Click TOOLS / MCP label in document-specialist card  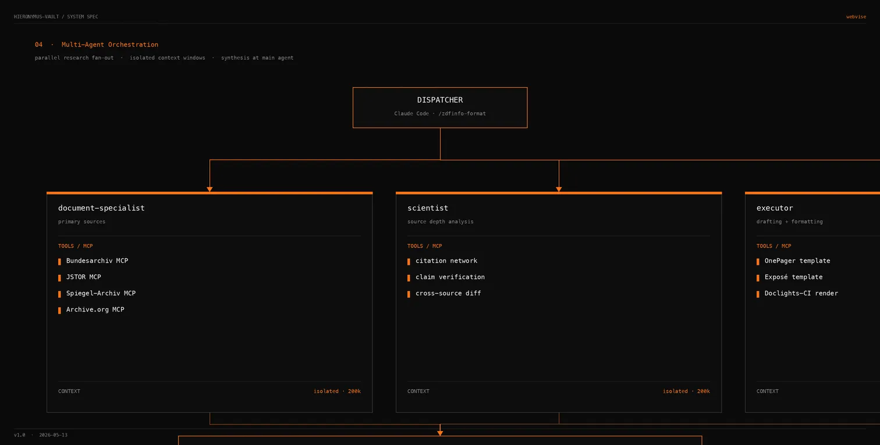tap(76, 246)
